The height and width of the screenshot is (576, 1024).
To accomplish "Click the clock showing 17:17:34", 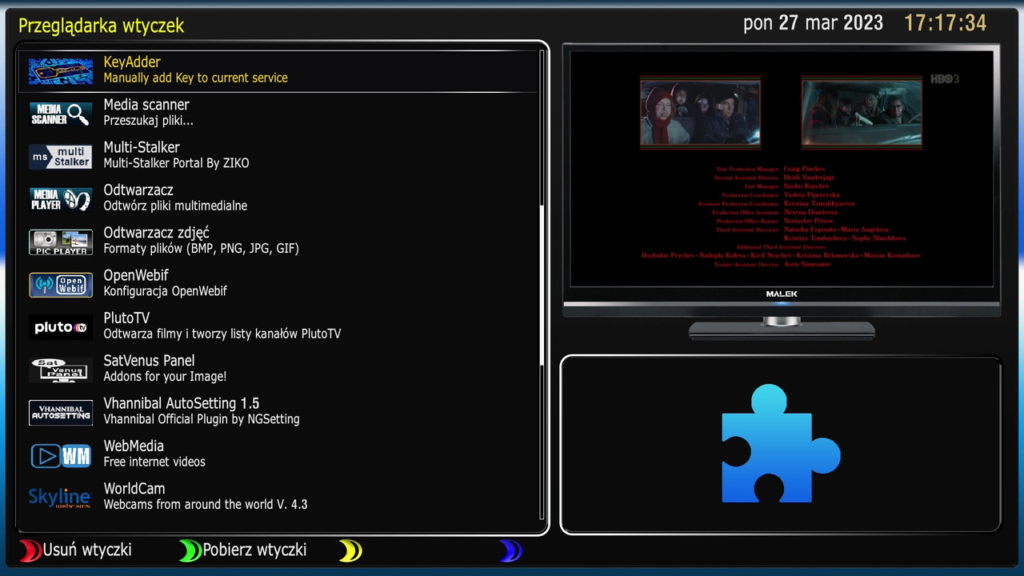I will 946,22.
